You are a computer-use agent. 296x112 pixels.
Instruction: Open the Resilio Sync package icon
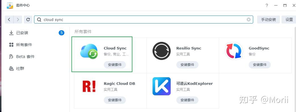click(161, 51)
